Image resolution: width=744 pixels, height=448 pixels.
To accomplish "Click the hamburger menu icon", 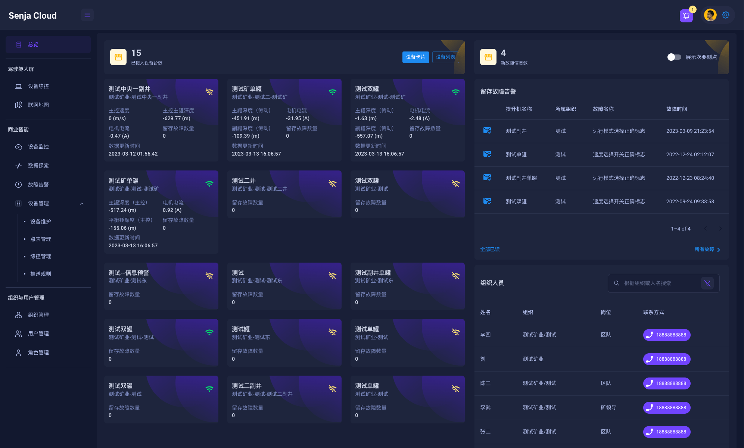I will tap(87, 15).
